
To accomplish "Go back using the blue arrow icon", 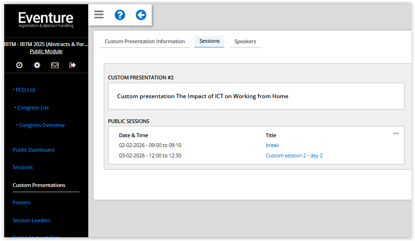I will point(141,15).
